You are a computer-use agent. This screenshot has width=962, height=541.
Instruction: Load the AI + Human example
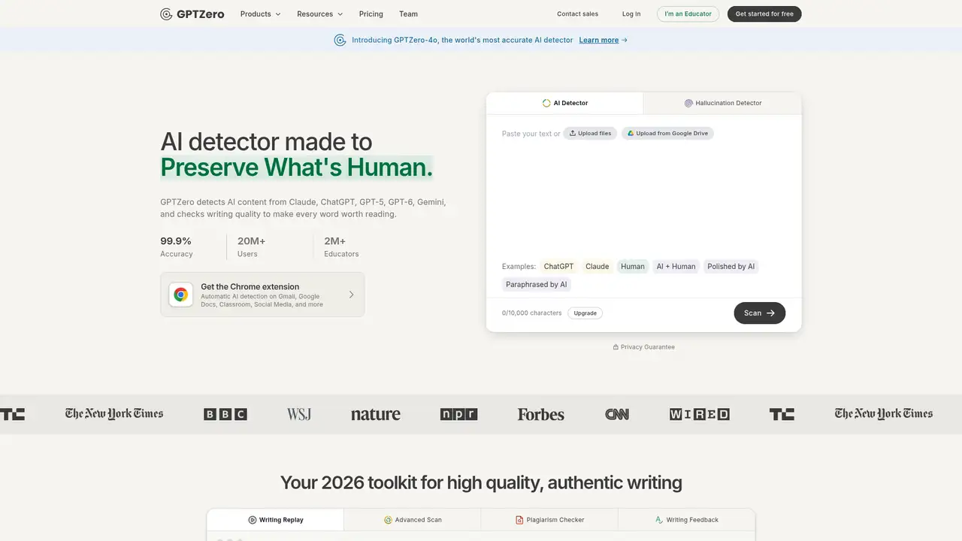(x=676, y=266)
